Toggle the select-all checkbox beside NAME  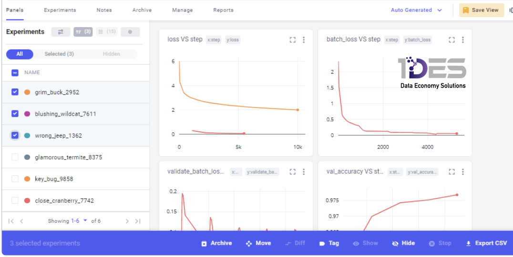pyautogui.click(x=15, y=72)
